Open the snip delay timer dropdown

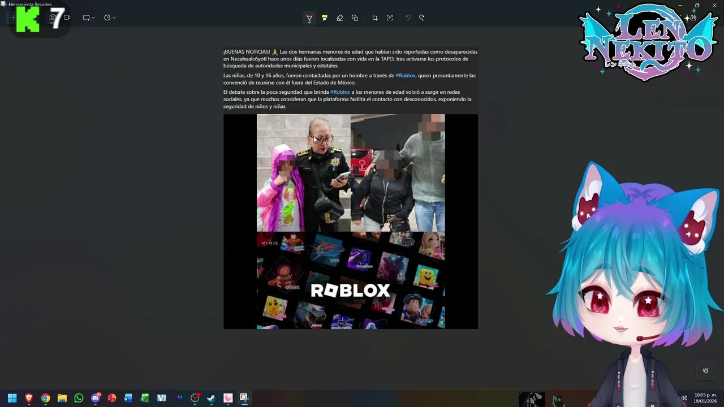(110, 18)
